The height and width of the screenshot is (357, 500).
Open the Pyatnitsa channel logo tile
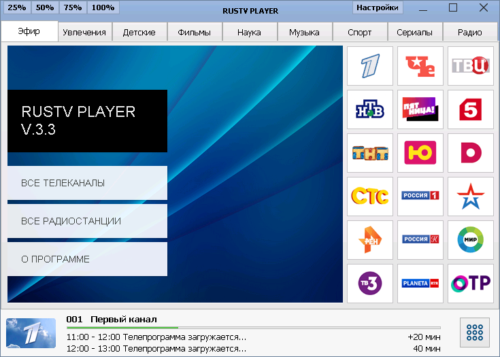click(420, 109)
